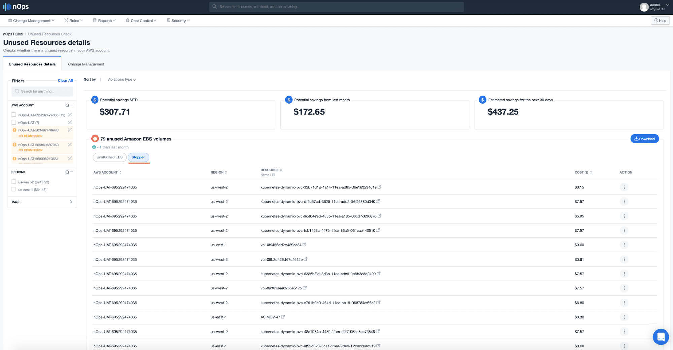Click the $172.65 last month savings value

309,112
